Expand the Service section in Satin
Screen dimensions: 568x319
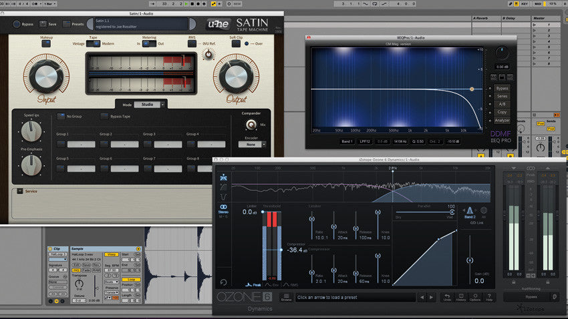[20, 191]
